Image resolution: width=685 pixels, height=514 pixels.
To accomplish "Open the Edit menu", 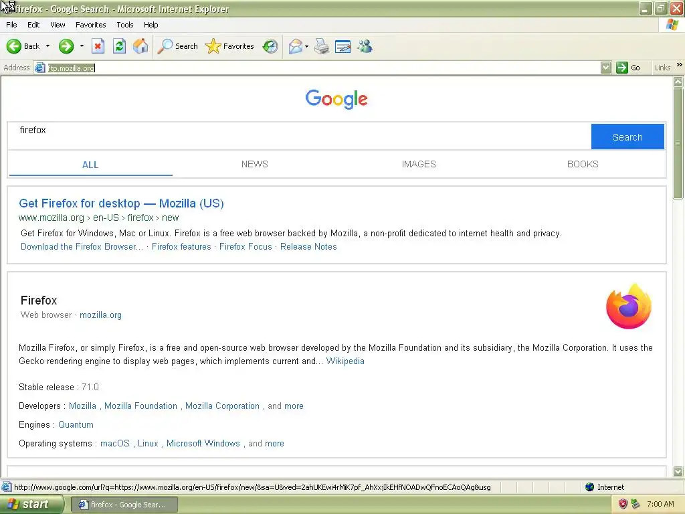I will pos(33,25).
